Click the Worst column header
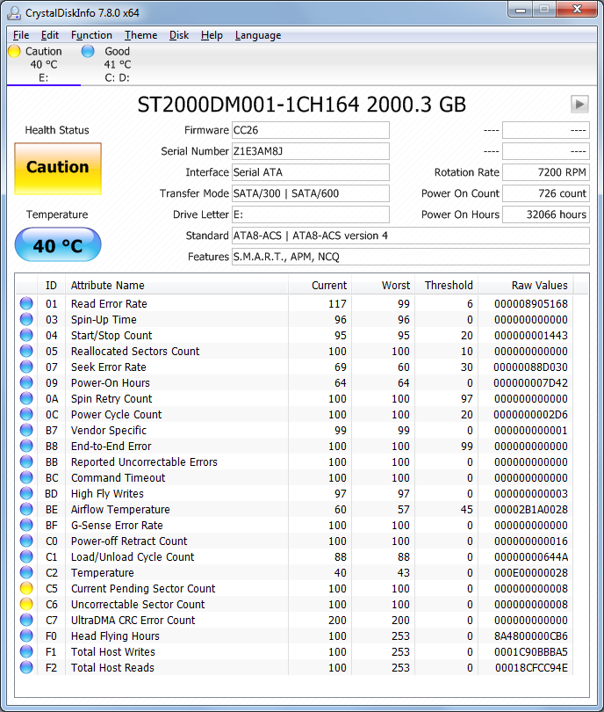 (383, 285)
